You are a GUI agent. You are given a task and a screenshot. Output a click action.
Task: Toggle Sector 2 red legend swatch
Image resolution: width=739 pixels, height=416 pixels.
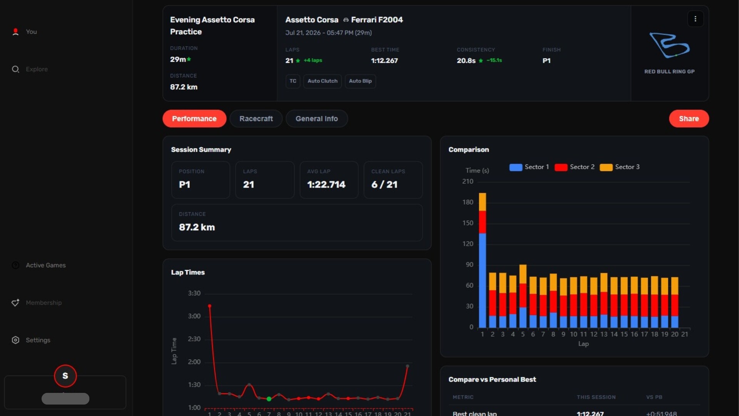point(561,167)
